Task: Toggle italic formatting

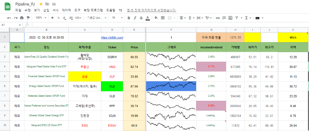Action: [135, 18]
